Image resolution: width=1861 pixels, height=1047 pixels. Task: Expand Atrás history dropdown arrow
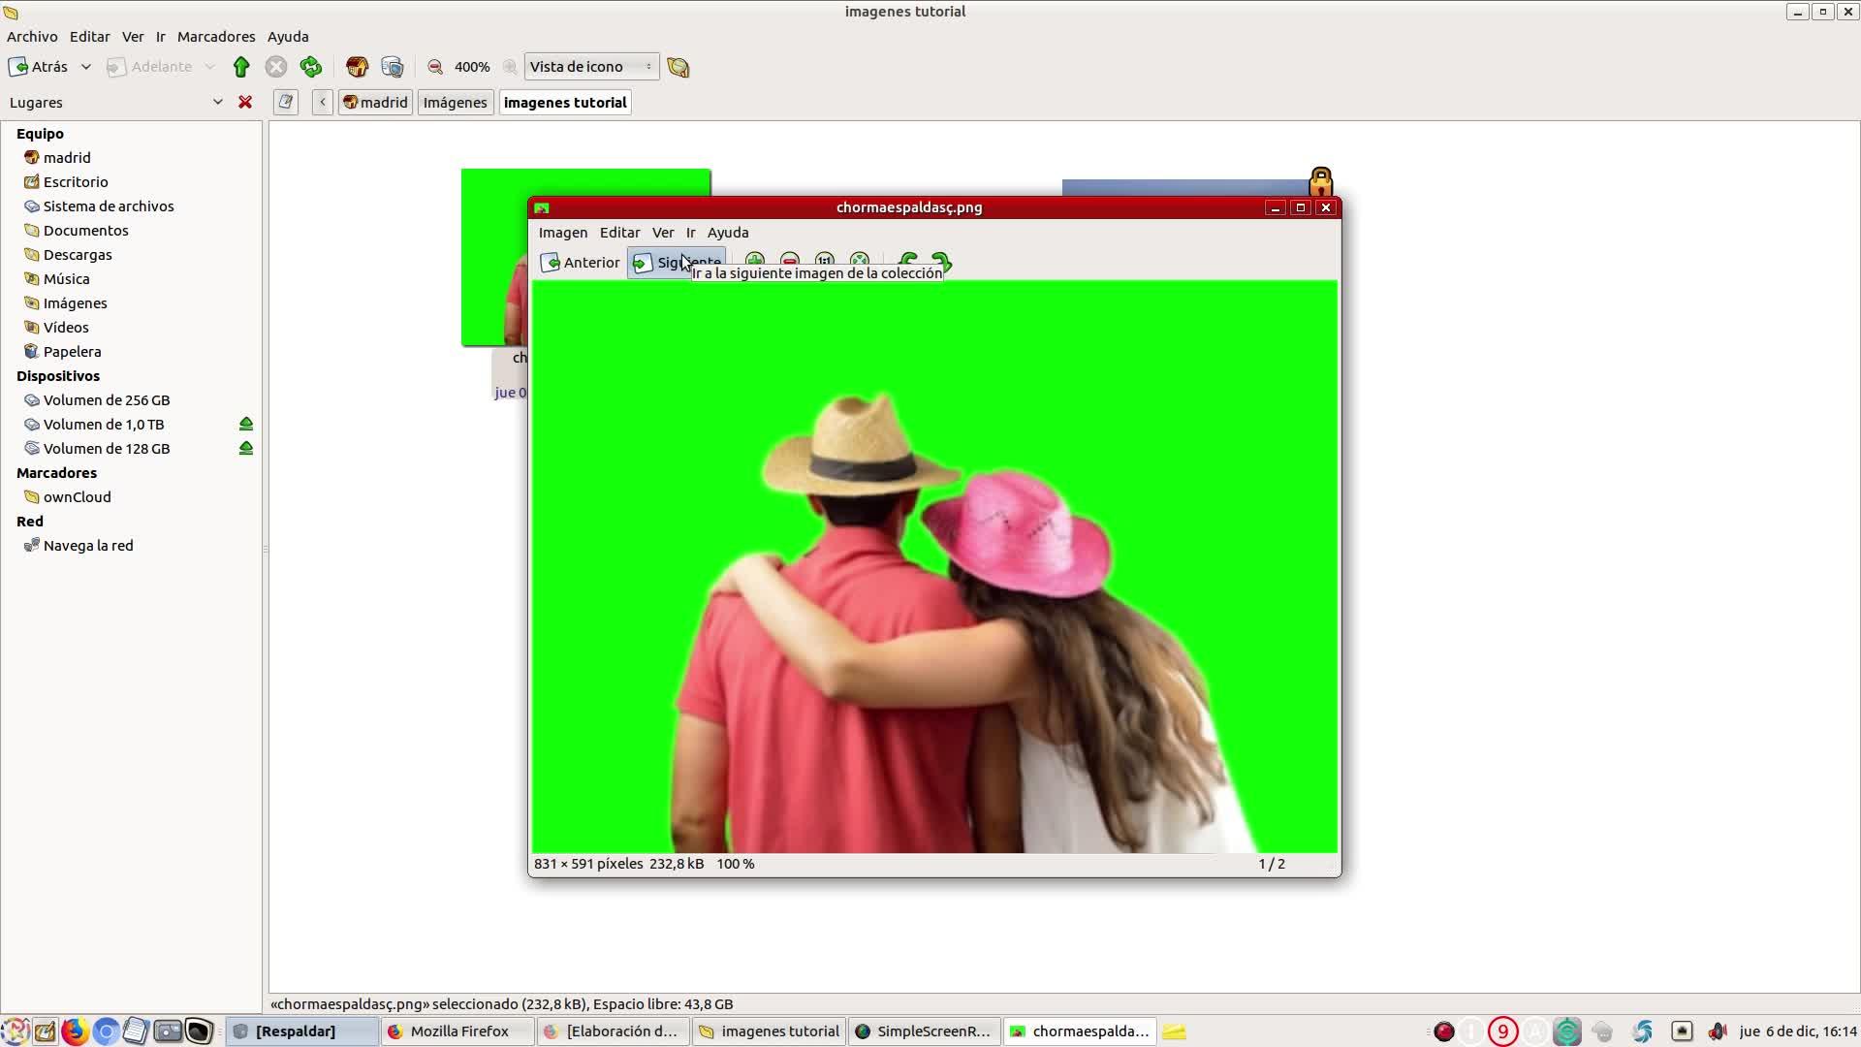pos(85,67)
